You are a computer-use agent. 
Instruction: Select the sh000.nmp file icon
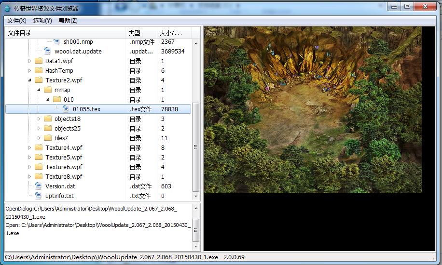point(56,42)
